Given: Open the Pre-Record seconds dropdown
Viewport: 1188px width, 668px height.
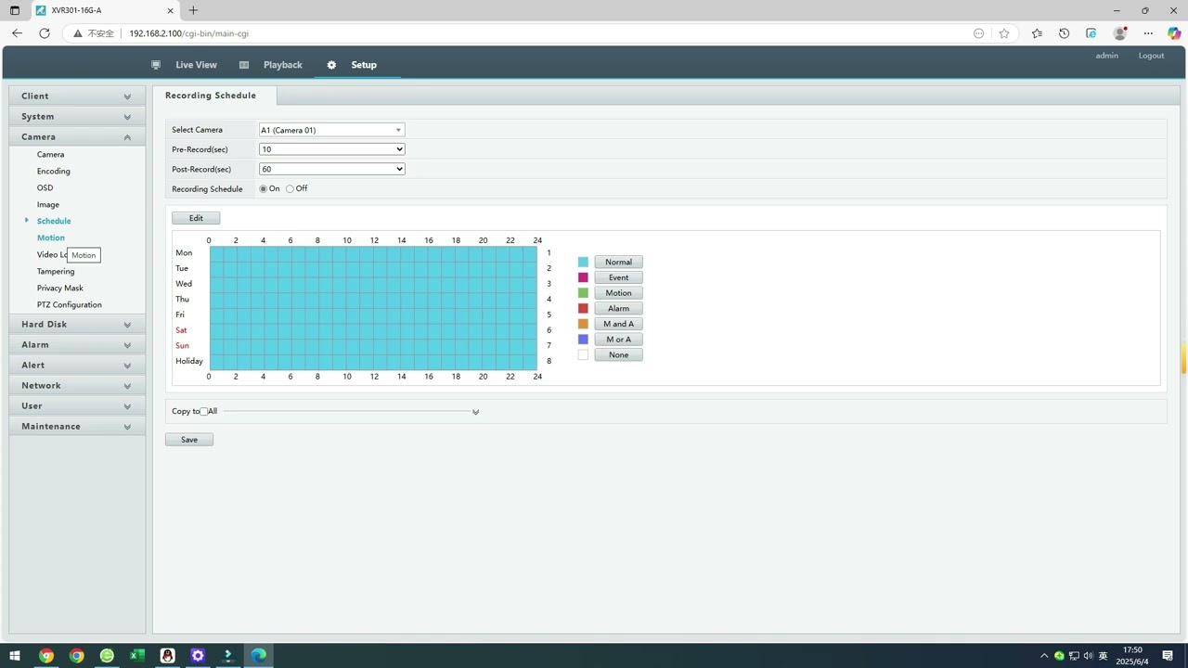Looking at the screenshot, I should click(x=331, y=149).
